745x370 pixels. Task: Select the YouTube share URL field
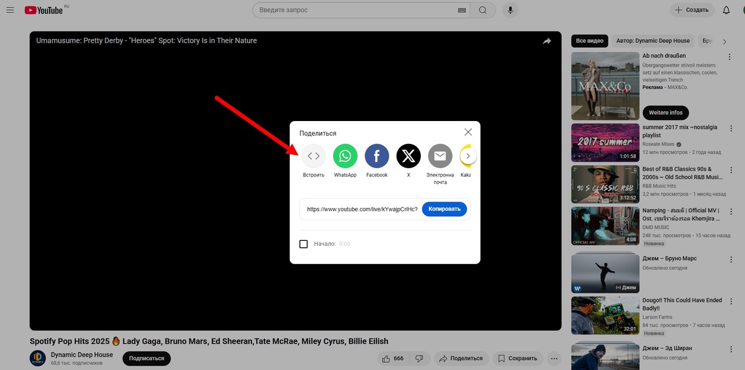(362, 209)
